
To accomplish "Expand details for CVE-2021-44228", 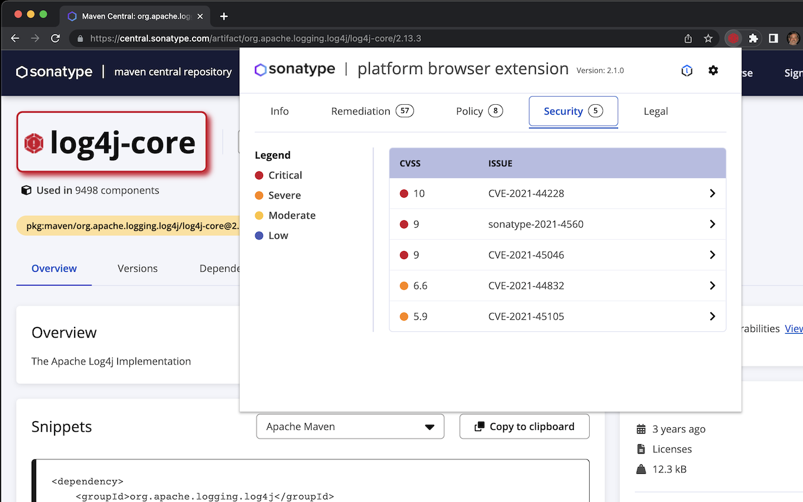I will click(x=712, y=193).
